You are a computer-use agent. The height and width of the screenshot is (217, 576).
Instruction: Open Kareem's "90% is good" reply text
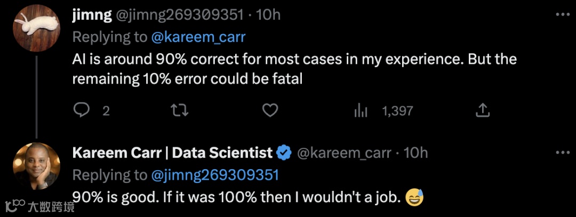pos(236,197)
